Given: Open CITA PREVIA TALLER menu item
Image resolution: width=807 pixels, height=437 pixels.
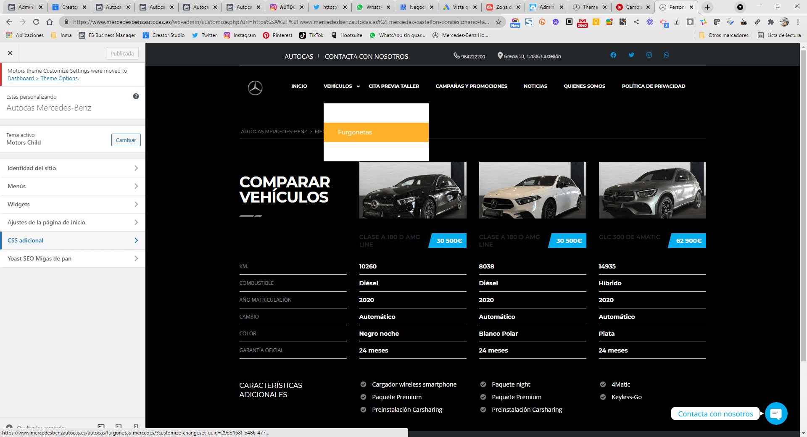Looking at the screenshot, I should [x=394, y=86].
